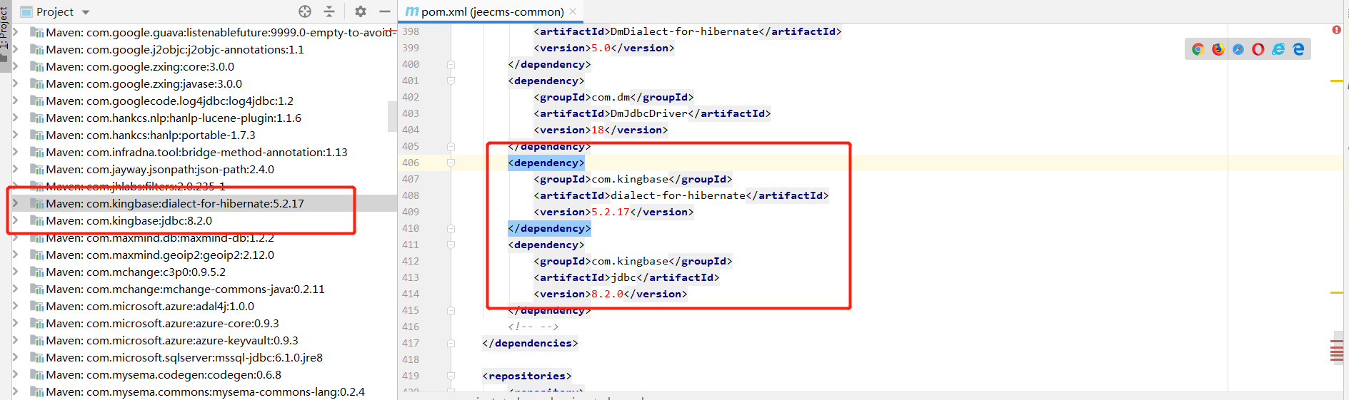Viewport: 1349px width, 400px height.
Task: Click red error stripe marks on editor scrollbar
Action: tap(1337, 352)
